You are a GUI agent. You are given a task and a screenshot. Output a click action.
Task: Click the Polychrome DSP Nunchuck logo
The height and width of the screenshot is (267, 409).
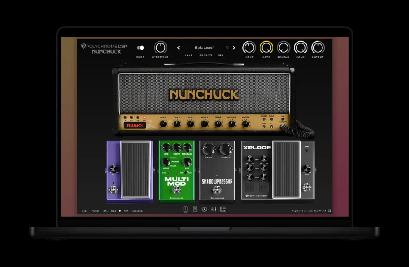104,49
